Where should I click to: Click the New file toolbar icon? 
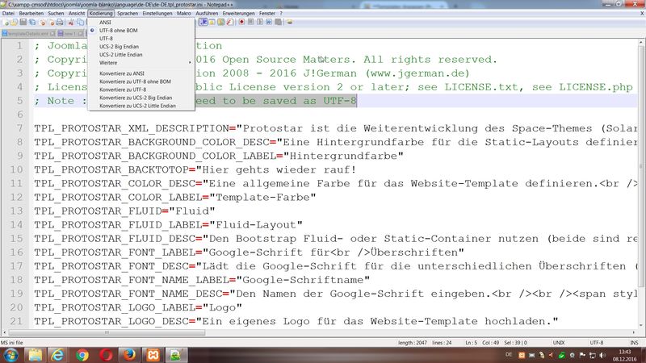click(x=5, y=23)
